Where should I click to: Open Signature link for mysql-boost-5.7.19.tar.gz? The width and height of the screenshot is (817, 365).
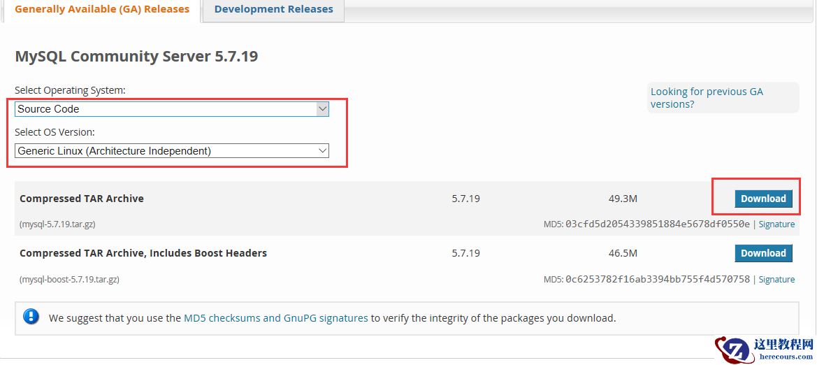(776, 280)
